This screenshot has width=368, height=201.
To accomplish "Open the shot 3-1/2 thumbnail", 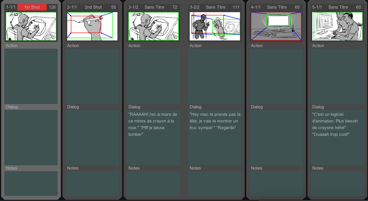I will 154,26.
